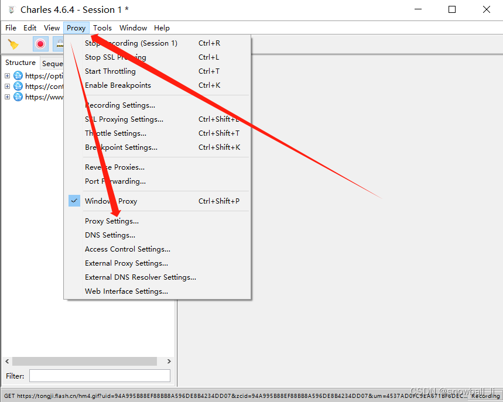Open DNS Settings...
This screenshot has width=503, height=402.
(157, 235)
